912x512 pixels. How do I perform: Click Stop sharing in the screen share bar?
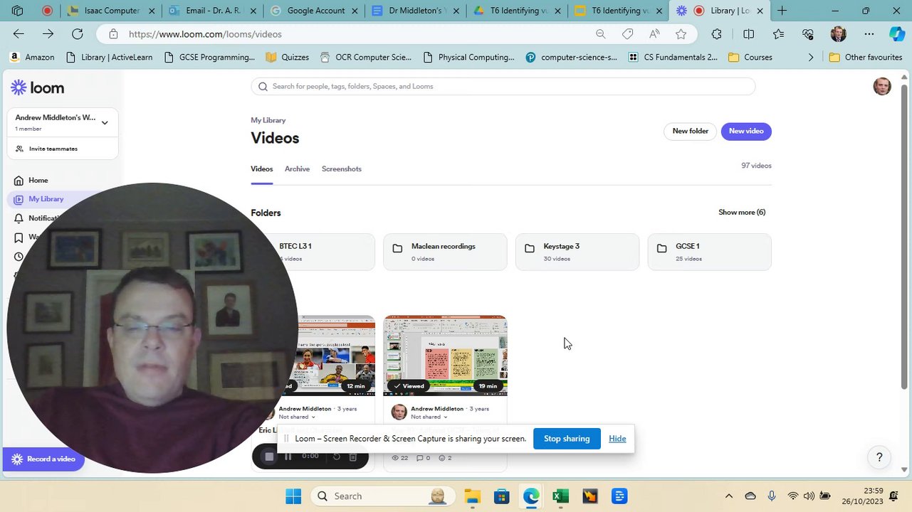coord(567,439)
